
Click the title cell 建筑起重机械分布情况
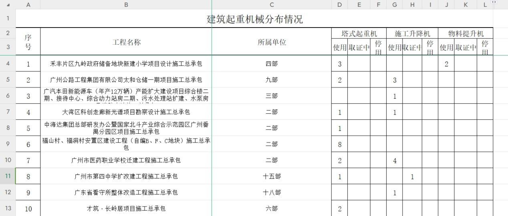[x=254, y=19]
